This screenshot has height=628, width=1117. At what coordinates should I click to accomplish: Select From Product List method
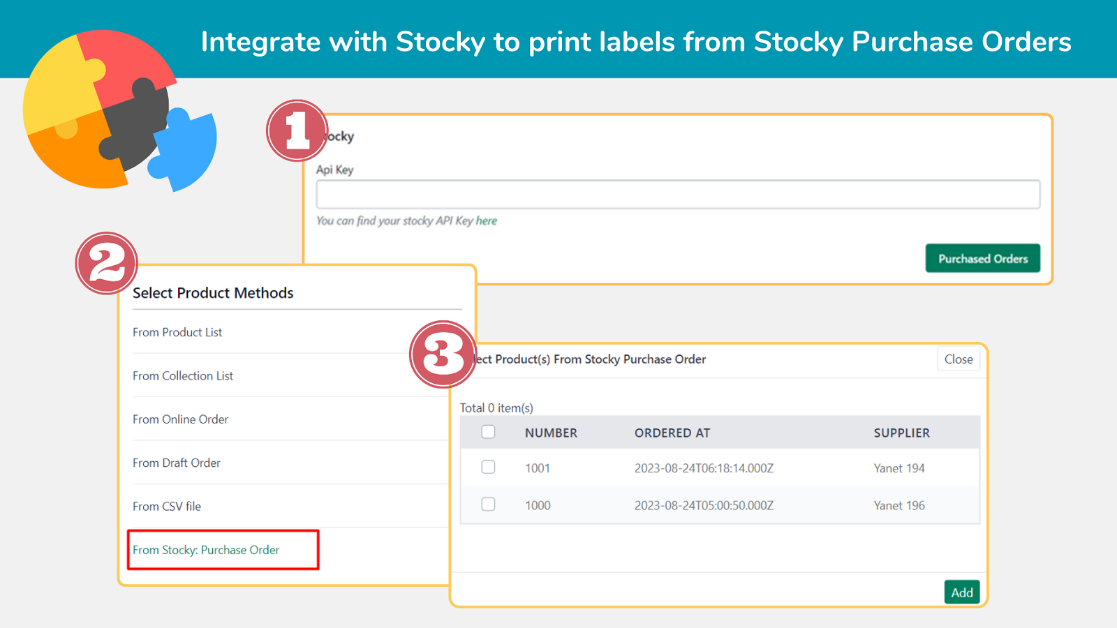click(x=177, y=332)
